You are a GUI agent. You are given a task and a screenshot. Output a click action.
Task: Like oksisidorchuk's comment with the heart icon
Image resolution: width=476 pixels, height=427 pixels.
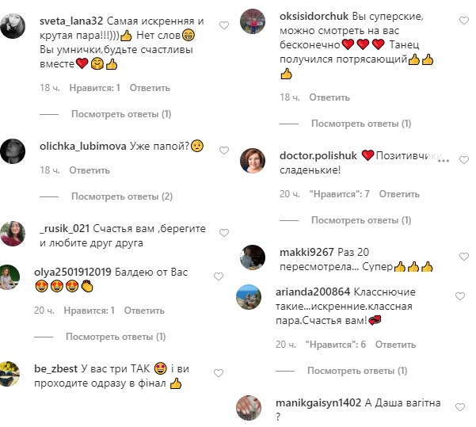point(464,21)
